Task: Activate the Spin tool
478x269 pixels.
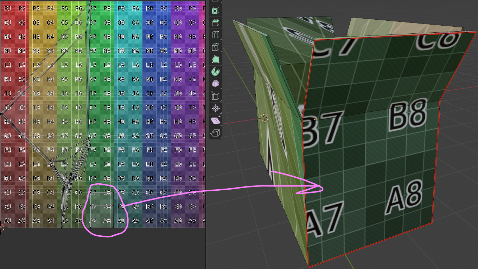Action: 215,72
